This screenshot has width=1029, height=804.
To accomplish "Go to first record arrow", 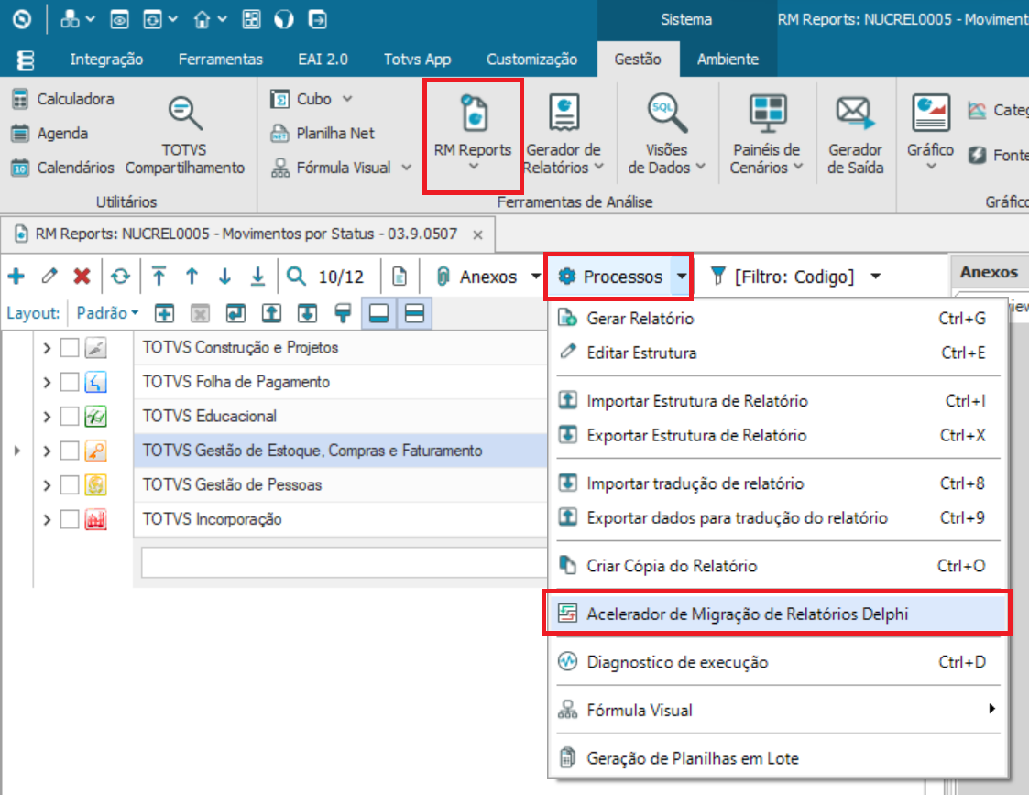I will click(x=159, y=276).
